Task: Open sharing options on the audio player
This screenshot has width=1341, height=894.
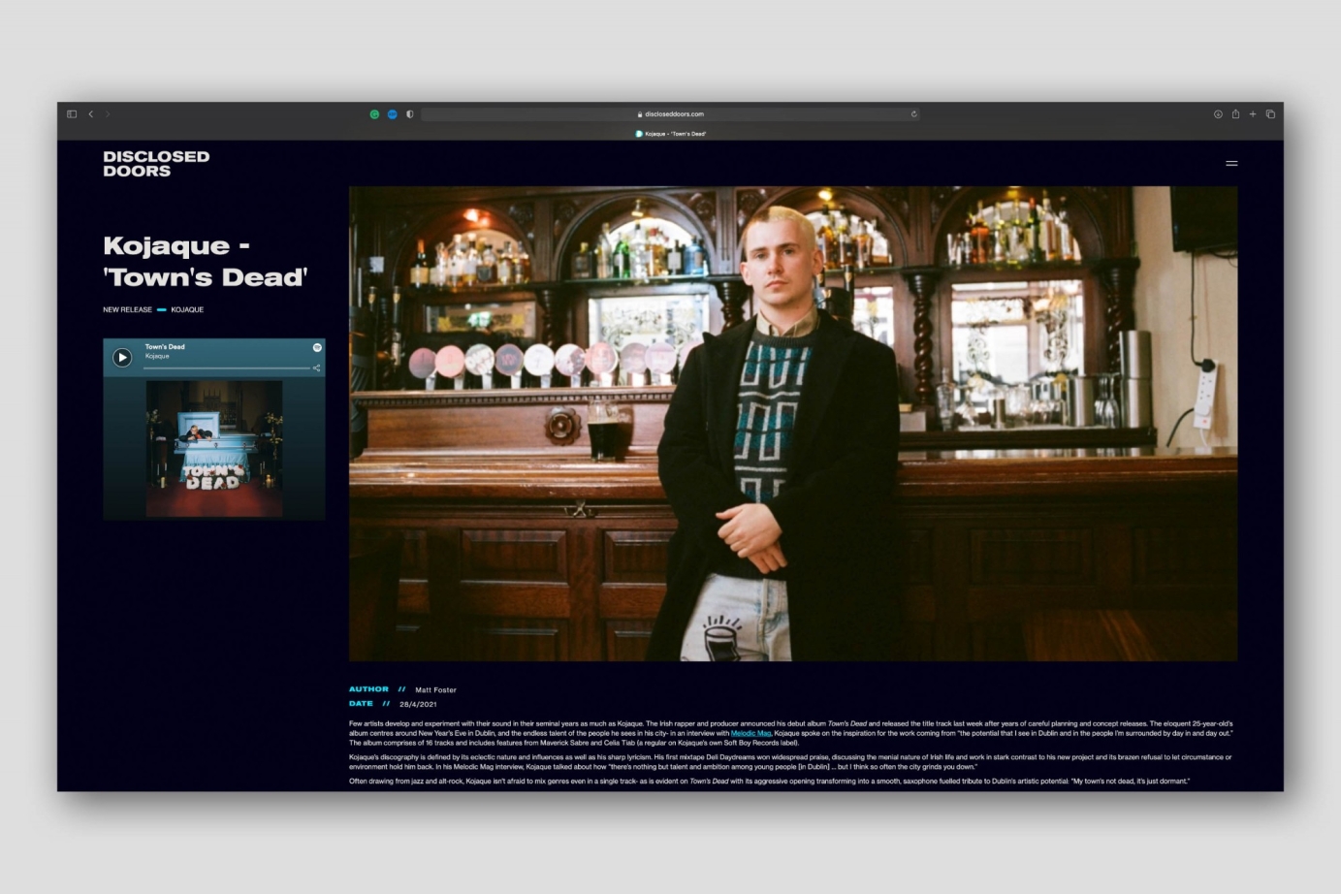Action: (x=316, y=367)
